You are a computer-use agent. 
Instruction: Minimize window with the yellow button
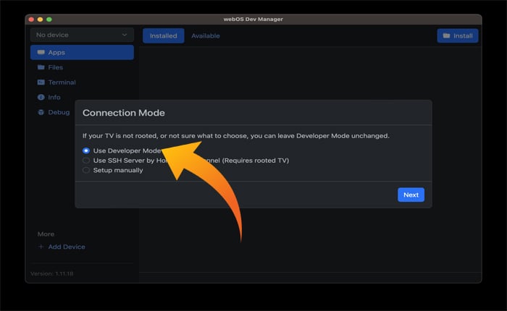(x=41, y=18)
